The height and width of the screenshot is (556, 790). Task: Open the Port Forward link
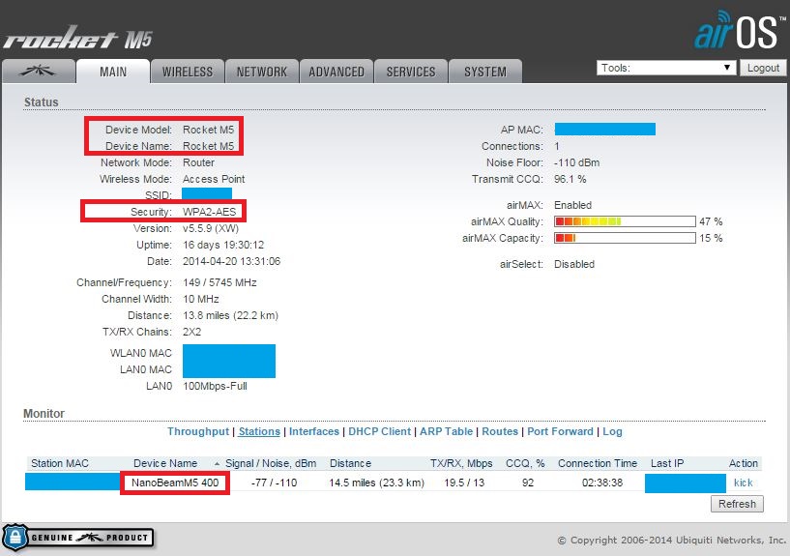point(560,431)
